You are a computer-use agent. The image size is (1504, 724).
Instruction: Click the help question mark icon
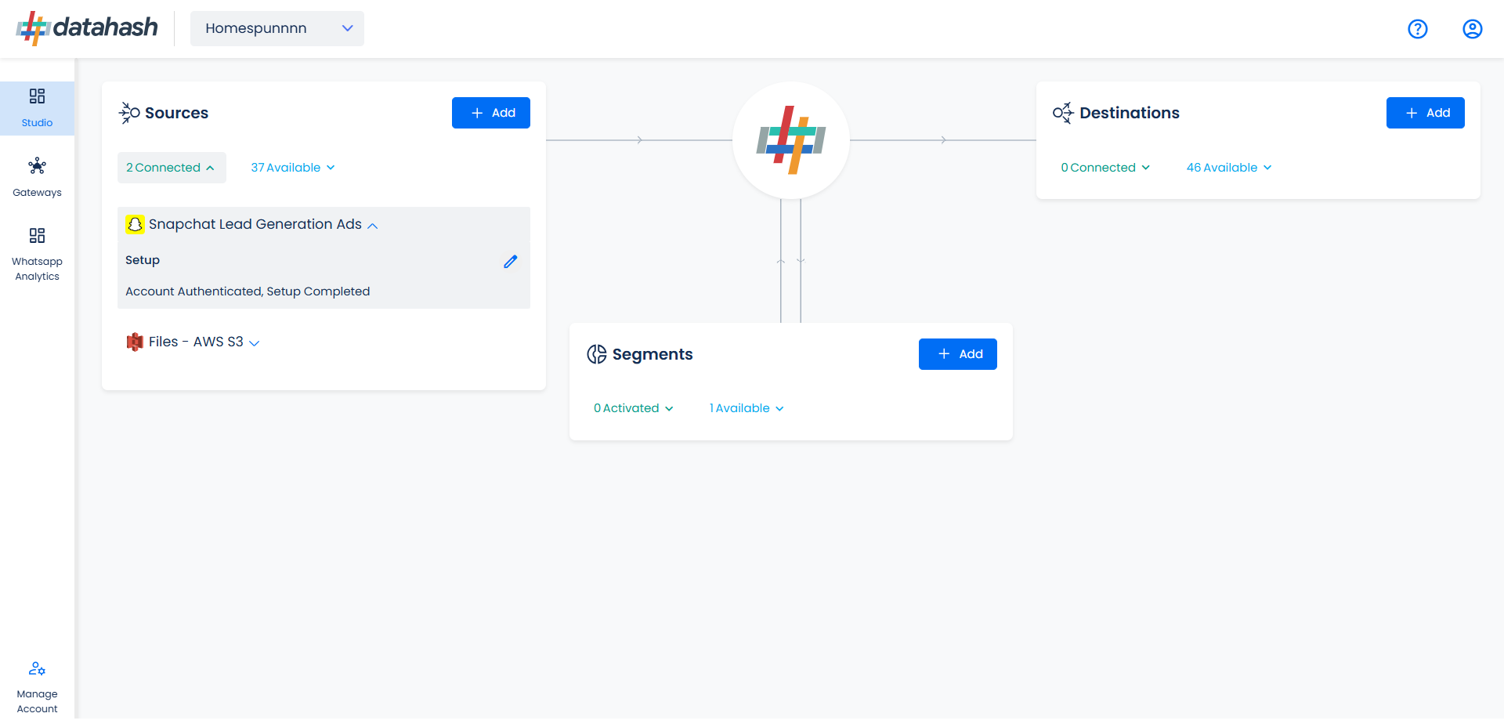pyautogui.click(x=1417, y=29)
